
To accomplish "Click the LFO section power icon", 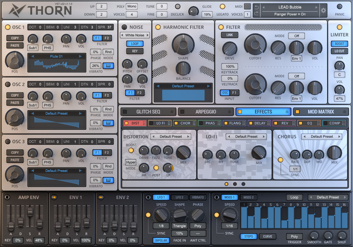I will pos(148,197).
